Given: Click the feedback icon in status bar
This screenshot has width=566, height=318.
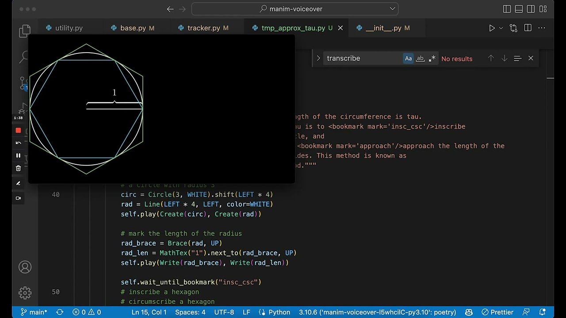Looking at the screenshot, I should tap(526, 312).
